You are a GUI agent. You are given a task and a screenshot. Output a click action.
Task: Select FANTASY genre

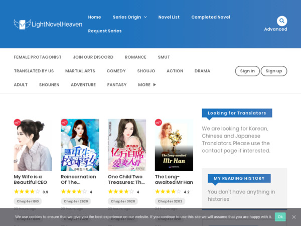pyautogui.click(x=117, y=85)
